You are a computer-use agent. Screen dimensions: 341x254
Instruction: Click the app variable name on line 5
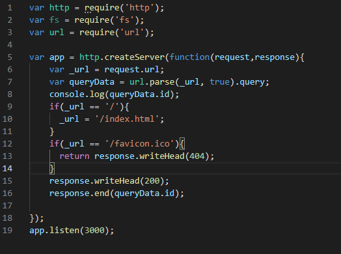(57, 57)
